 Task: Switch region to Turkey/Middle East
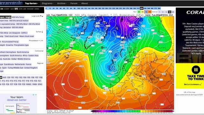(16, 68)
